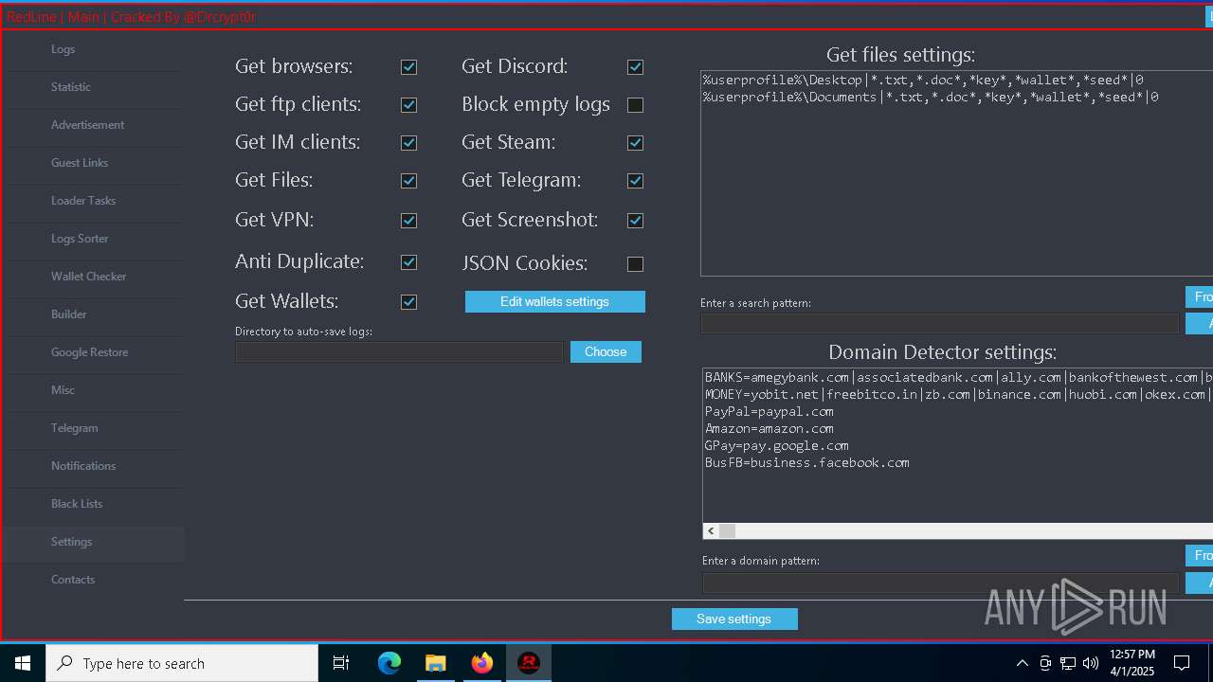Launch Firefox from the taskbar

482,663
